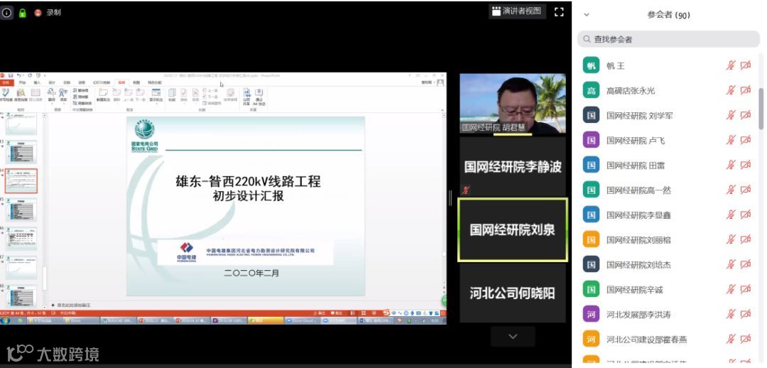Toggle camera for 国网经研院 刘学军

pyautogui.click(x=746, y=115)
